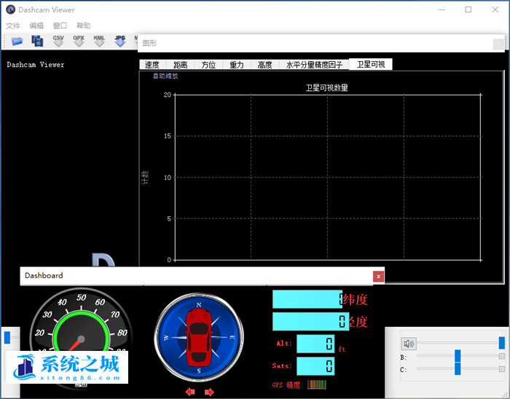Click the 自动缩放 auto-scale link
Screen dimensions: 510x399
pyautogui.click(x=165, y=76)
